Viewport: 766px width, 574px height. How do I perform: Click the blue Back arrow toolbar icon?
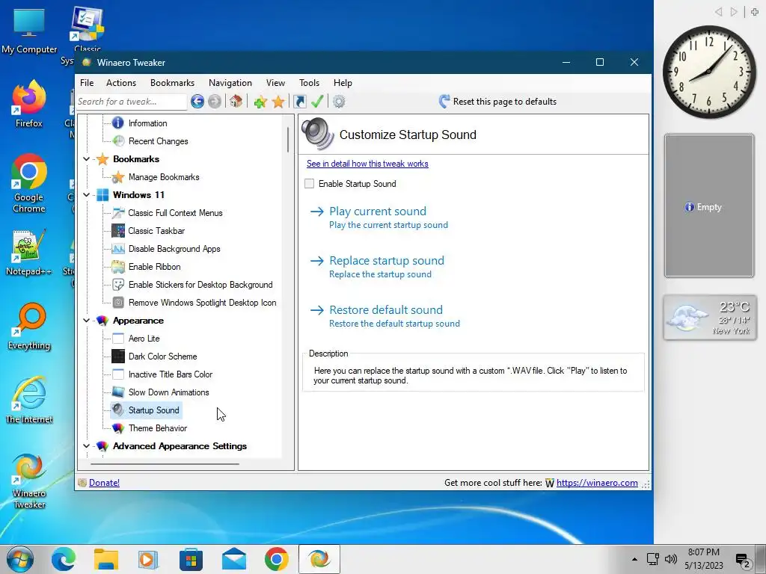click(x=197, y=102)
